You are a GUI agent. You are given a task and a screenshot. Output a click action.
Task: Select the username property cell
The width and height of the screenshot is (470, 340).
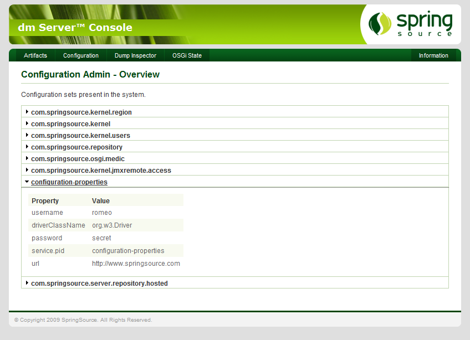click(47, 213)
